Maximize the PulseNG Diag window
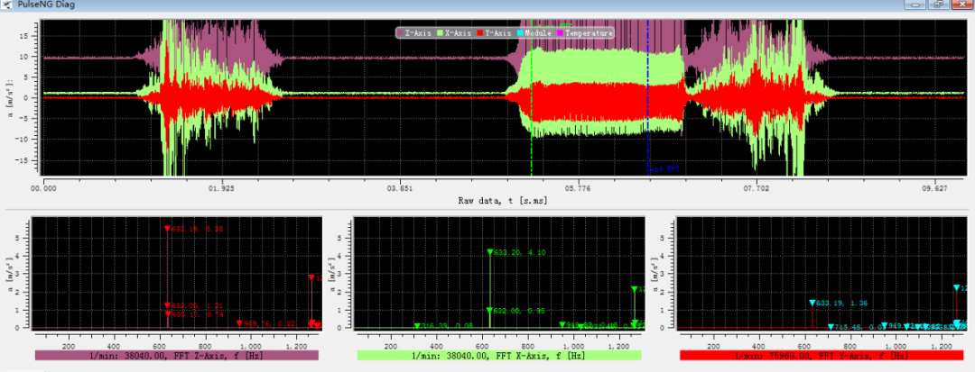The height and width of the screenshot is (372, 975). tap(940, 5)
